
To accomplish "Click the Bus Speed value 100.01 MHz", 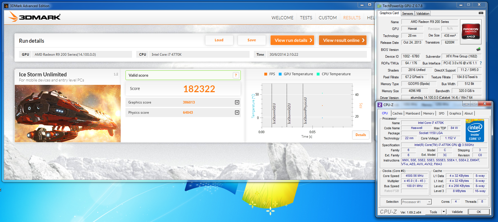I will [x=414, y=186].
